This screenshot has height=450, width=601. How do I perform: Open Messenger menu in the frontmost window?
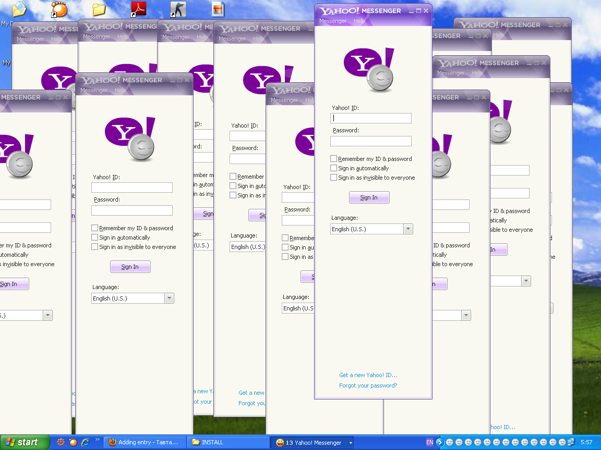tap(333, 21)
